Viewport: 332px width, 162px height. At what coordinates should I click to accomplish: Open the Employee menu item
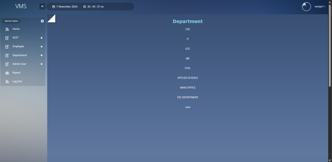(18, 46)
